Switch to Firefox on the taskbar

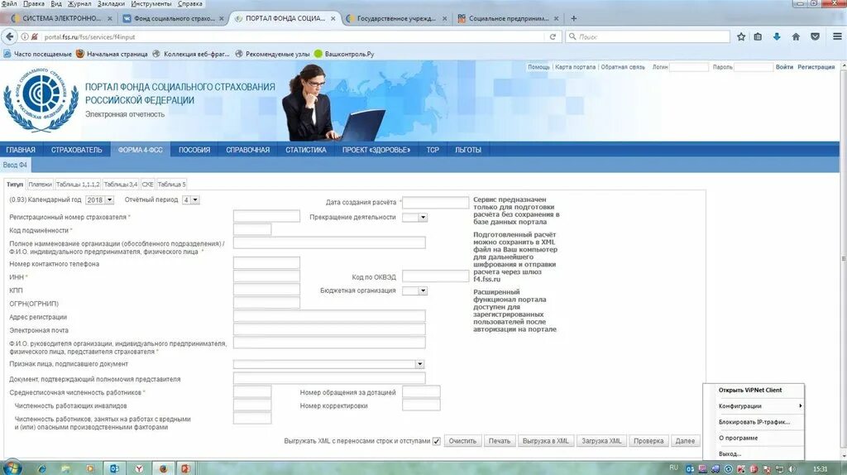(163, 468)
